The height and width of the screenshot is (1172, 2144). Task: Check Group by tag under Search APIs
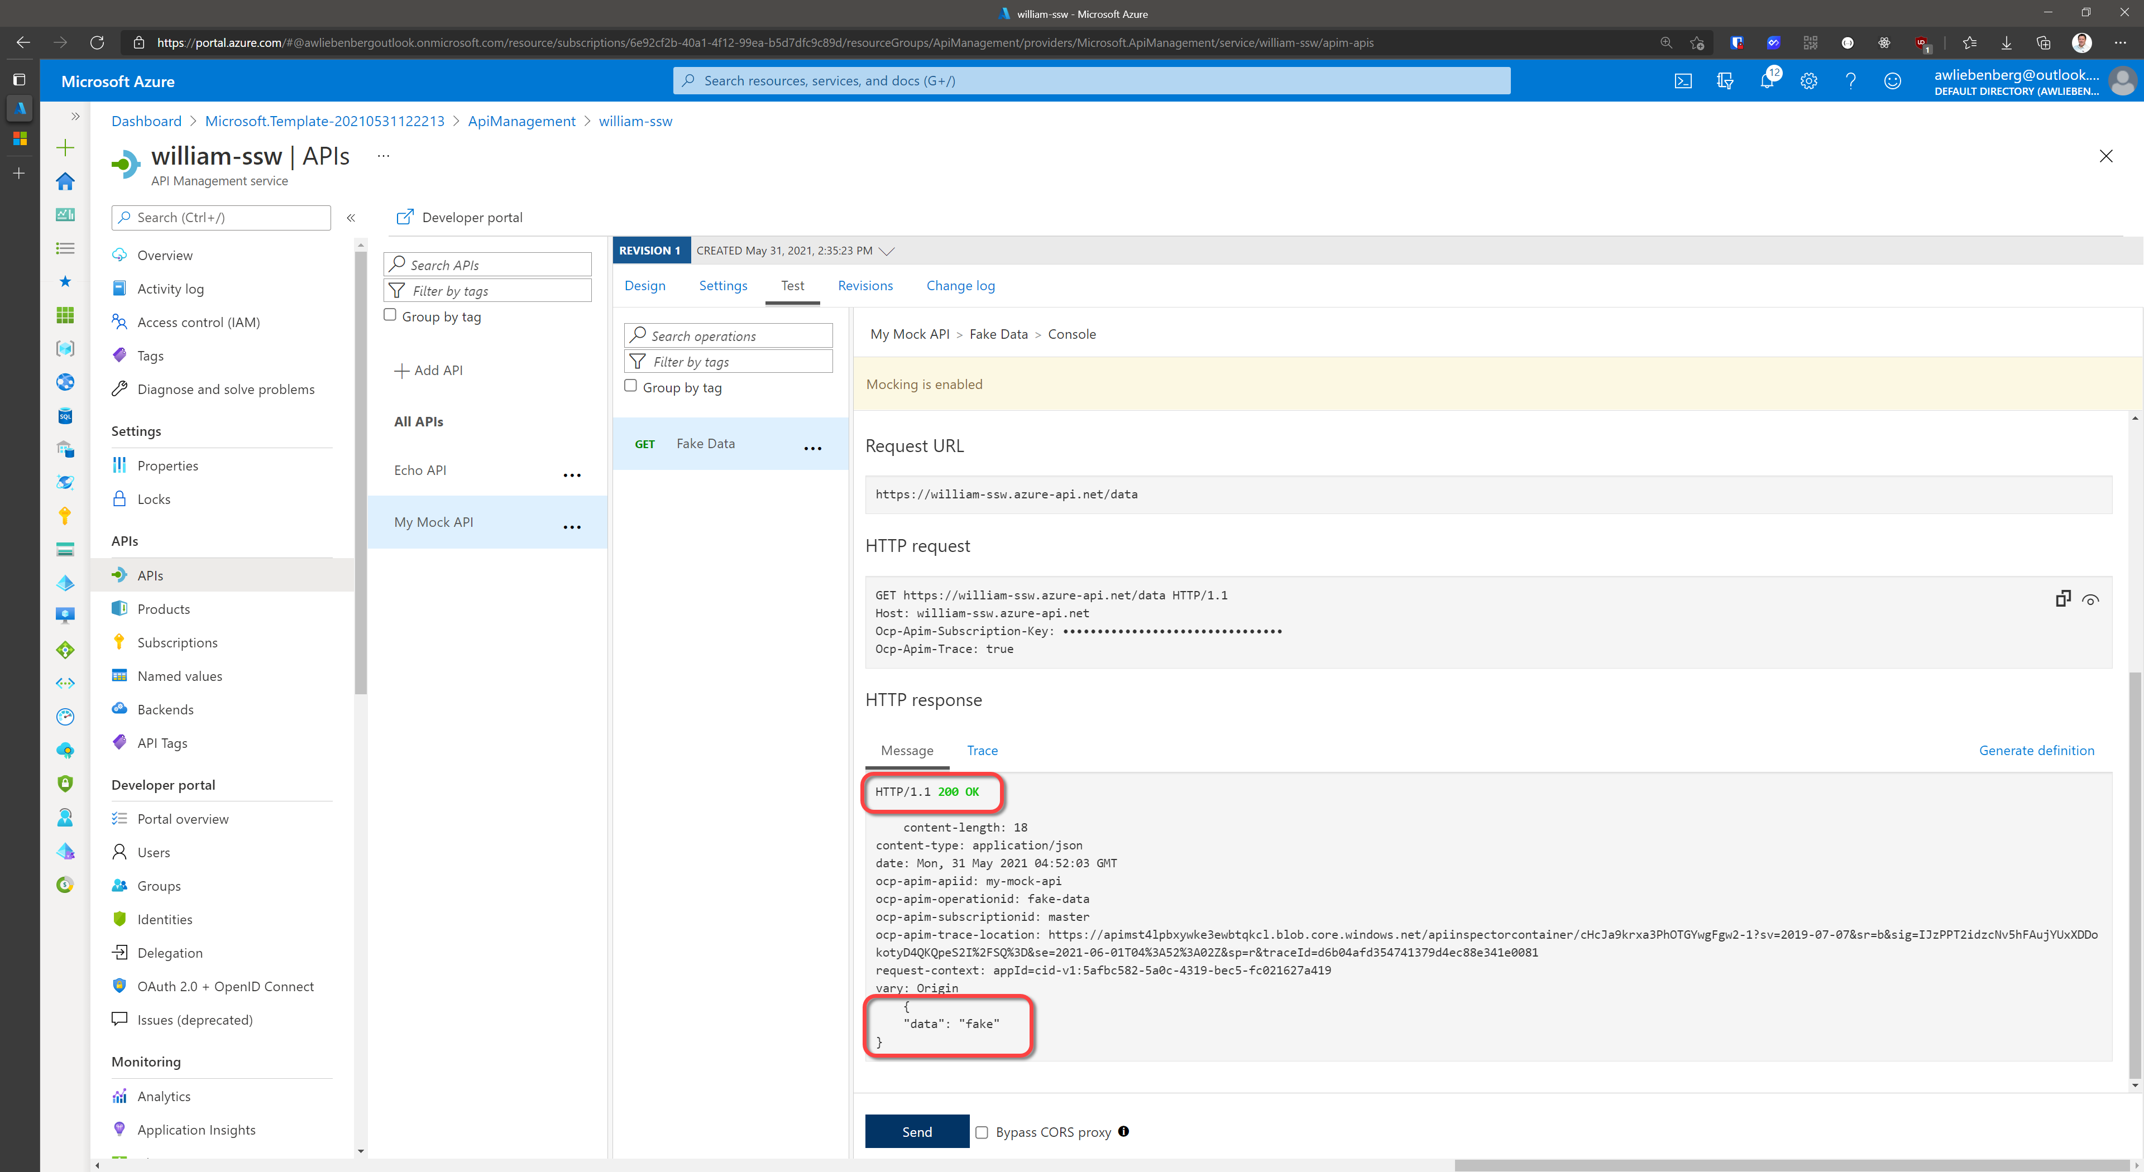[x=390, y=315]
